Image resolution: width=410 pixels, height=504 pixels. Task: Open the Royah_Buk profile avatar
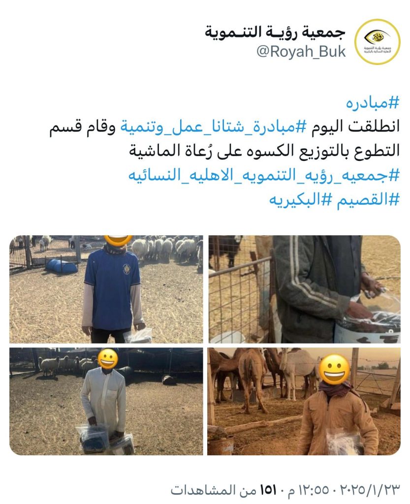[377, 42]
